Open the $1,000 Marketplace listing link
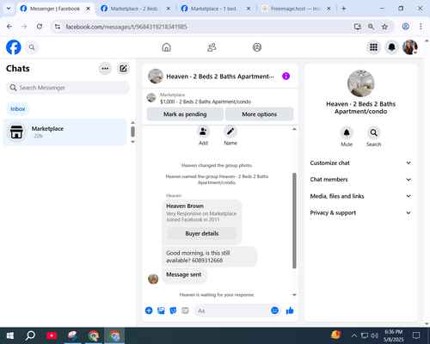This screenshot has width=430, height=344. tap(206, 101)
